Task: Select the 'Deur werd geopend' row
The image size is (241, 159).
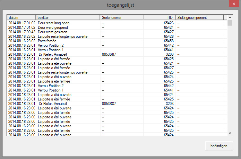Action: (53, 28)
